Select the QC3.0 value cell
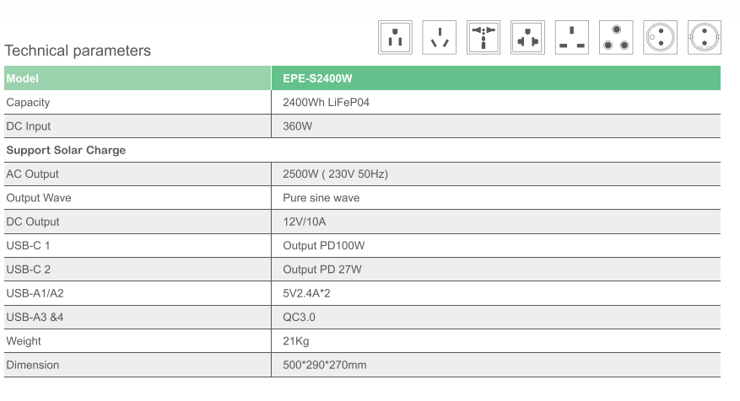 click(x=496, y=317)
